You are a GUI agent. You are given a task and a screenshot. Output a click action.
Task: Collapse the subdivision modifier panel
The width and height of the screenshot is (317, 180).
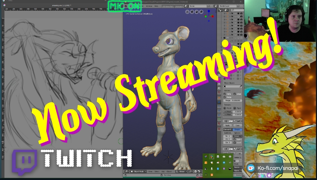coord(223,121)
